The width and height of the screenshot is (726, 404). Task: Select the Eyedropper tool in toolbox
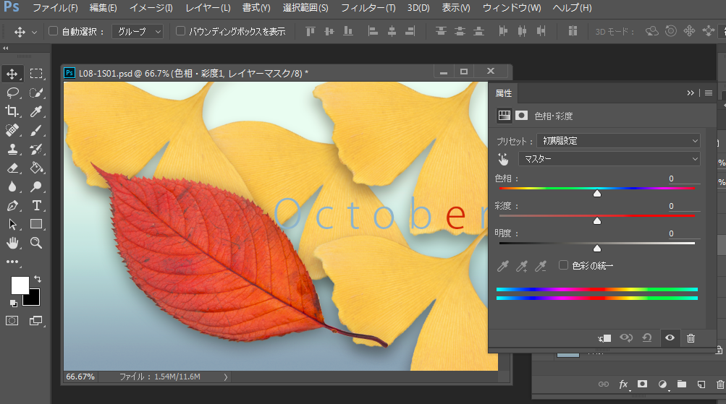click(36, 111)
